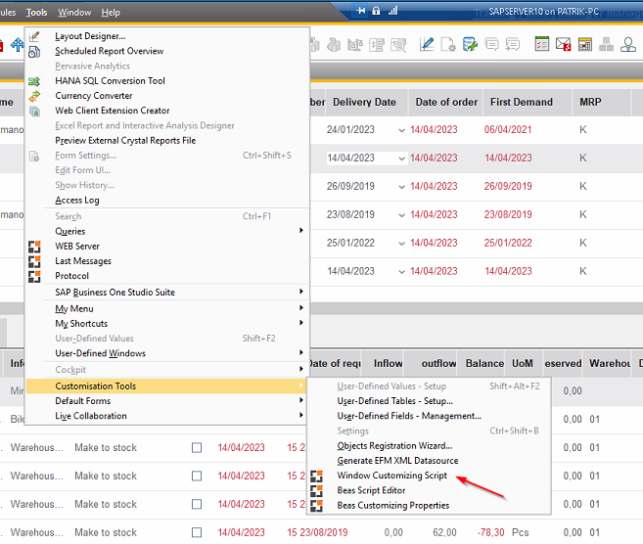The width and height of the screenshot is (643, 544).
Task: Open delivery date dropdown for 25/01/2022
Action: coord(401,244)
